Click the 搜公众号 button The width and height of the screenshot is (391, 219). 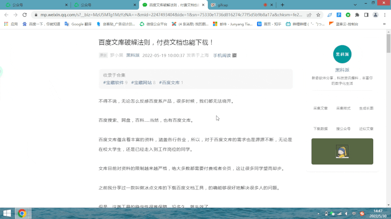pyautogui.click(x=343, y=129)
